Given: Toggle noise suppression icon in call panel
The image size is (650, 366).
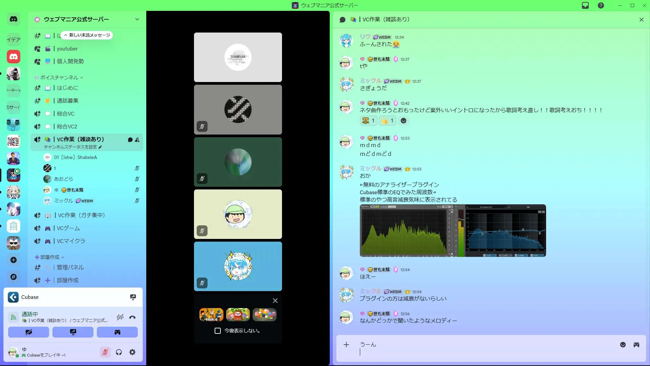Looking at the screenshot, I should coord(120,318).
